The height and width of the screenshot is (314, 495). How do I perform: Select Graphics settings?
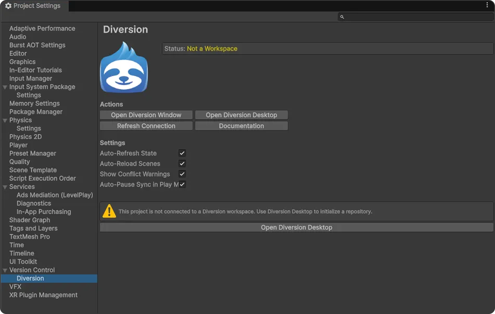click(x=22, y=62)
